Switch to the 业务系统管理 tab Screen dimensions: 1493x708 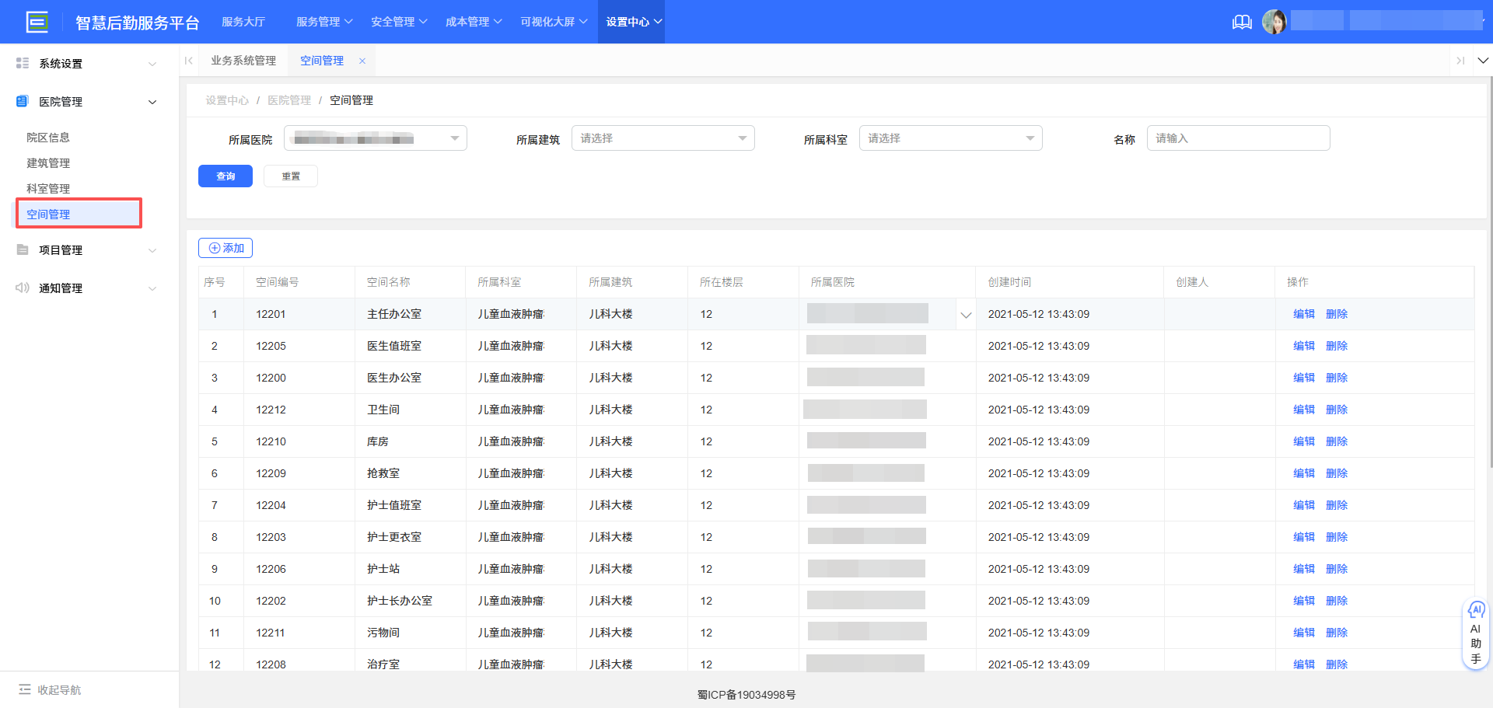tap(243, 61)
